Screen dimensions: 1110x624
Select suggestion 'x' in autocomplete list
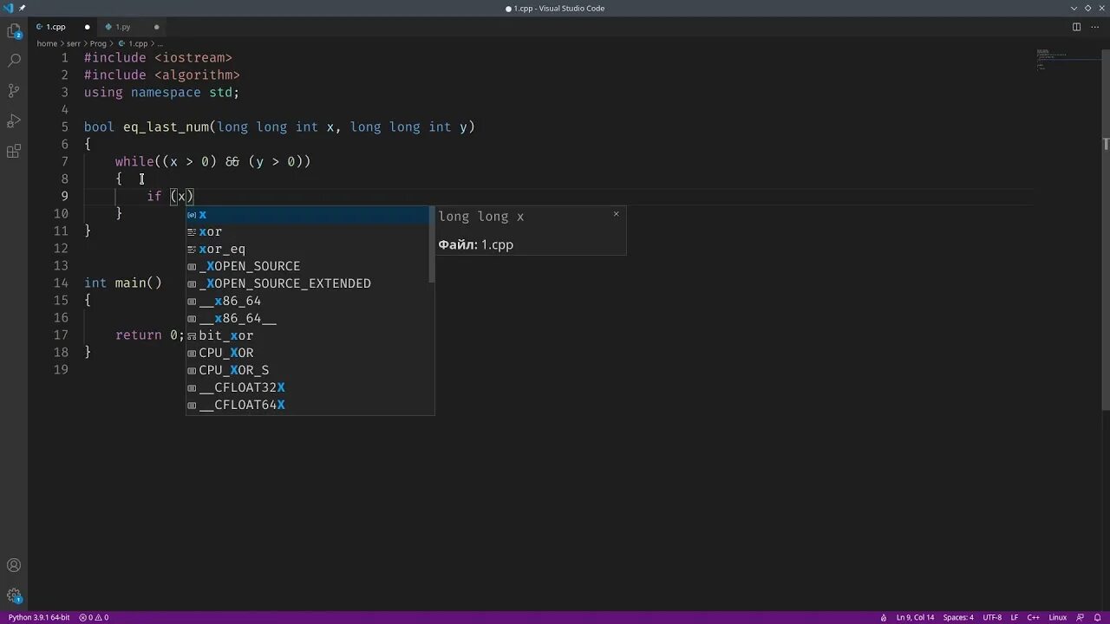[308, 214]
